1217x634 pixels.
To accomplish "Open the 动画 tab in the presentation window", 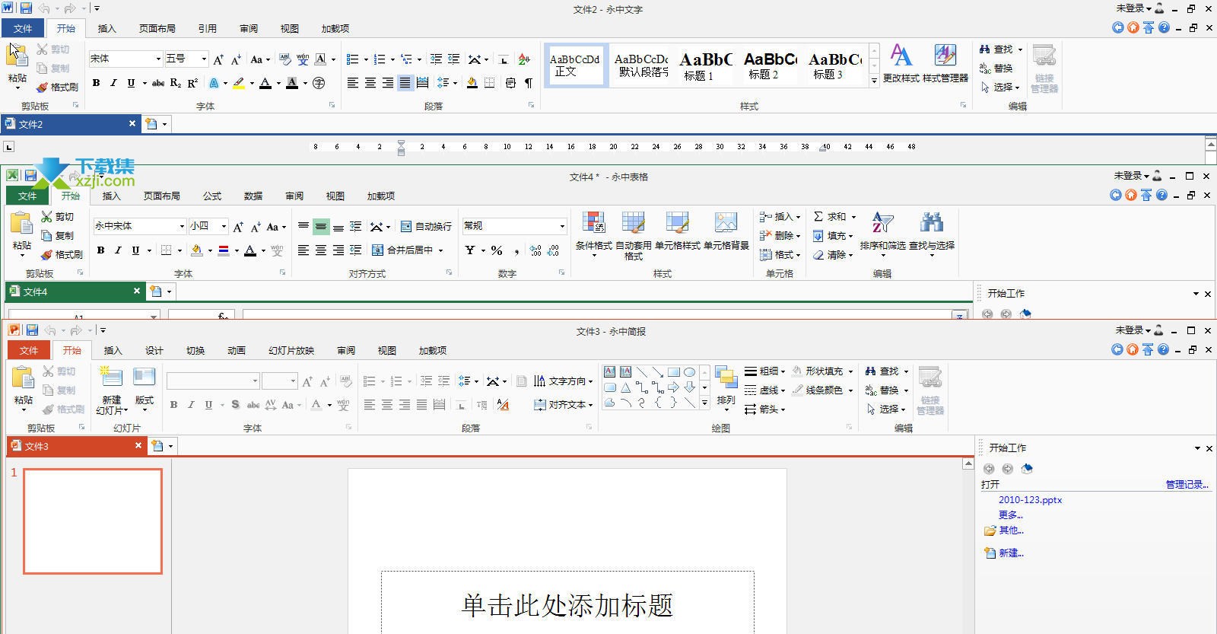I will point(237,351).
